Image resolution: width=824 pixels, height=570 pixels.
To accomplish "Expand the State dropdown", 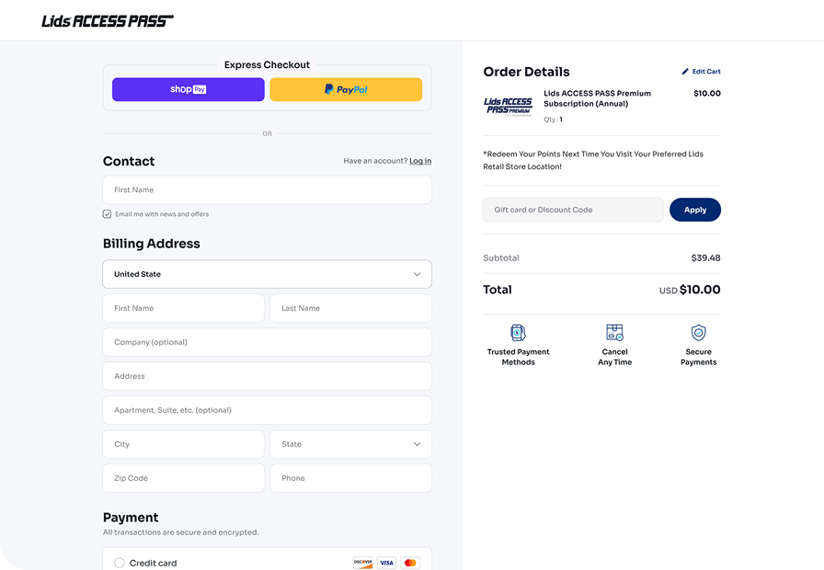I will coord(350,444).
